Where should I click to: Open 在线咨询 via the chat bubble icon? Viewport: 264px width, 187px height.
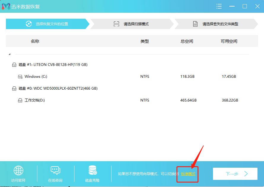point(55,170)
